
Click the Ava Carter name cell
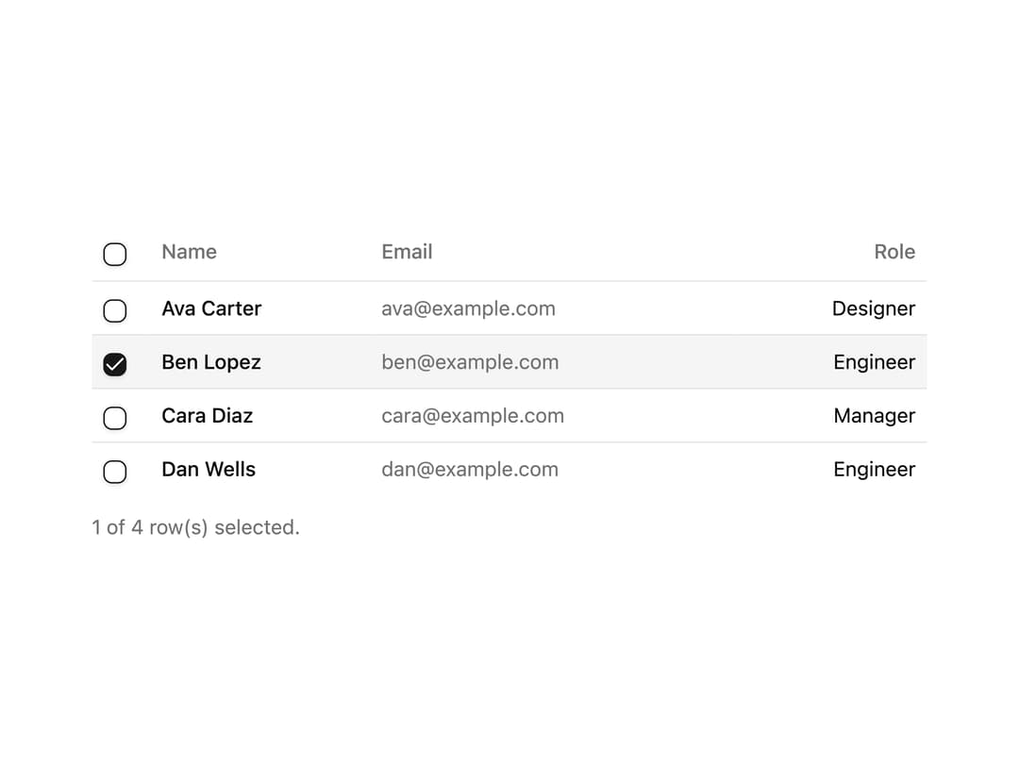point(211,308)
